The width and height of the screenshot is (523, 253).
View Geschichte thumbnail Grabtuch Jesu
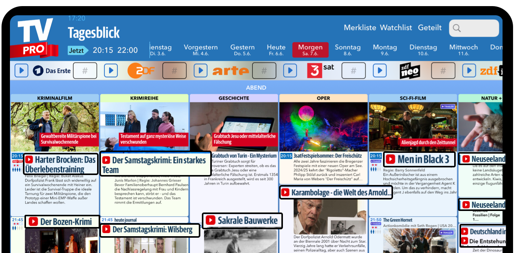(234, 127)
